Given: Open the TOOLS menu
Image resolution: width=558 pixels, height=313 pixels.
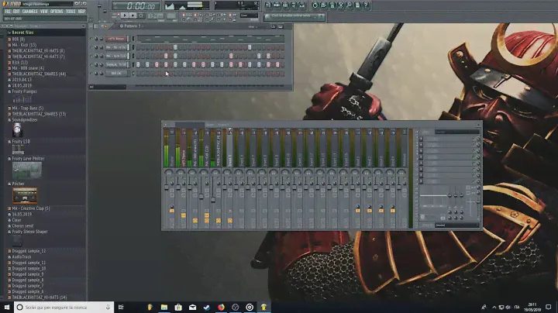Looking at the screenshot, I should point(71,12).
